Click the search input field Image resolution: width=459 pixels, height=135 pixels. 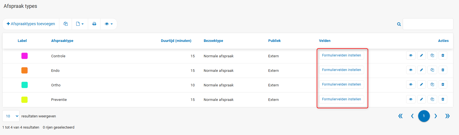pos(428,24)
